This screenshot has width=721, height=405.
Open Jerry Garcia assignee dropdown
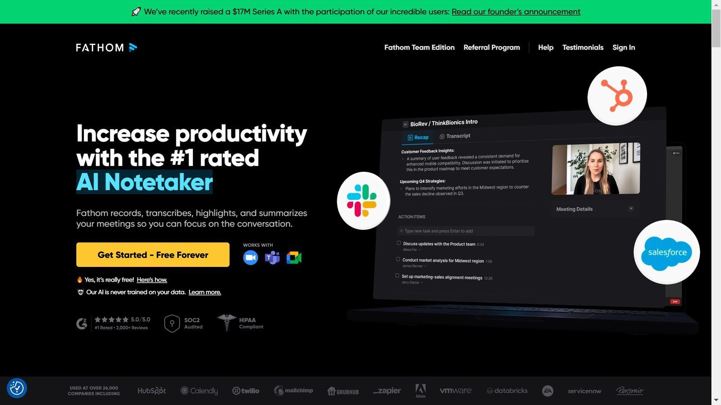point(412,282)
